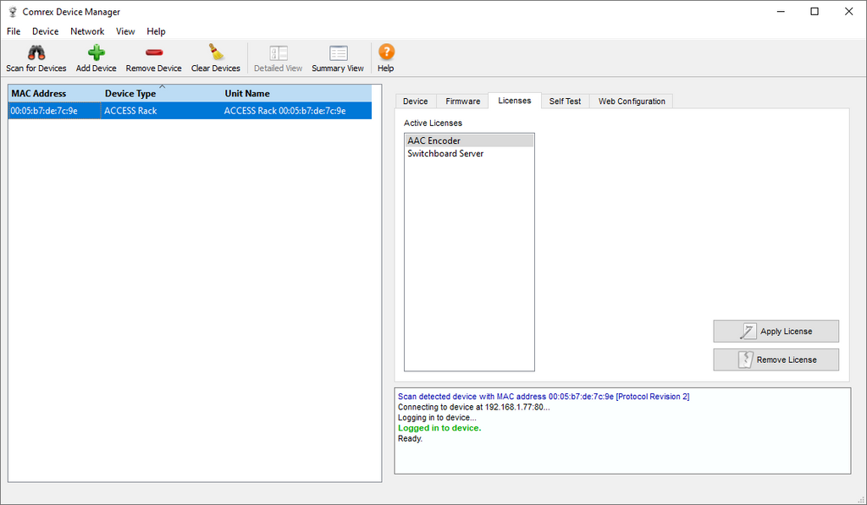Switch to the Firmware tab

point(463,102)
